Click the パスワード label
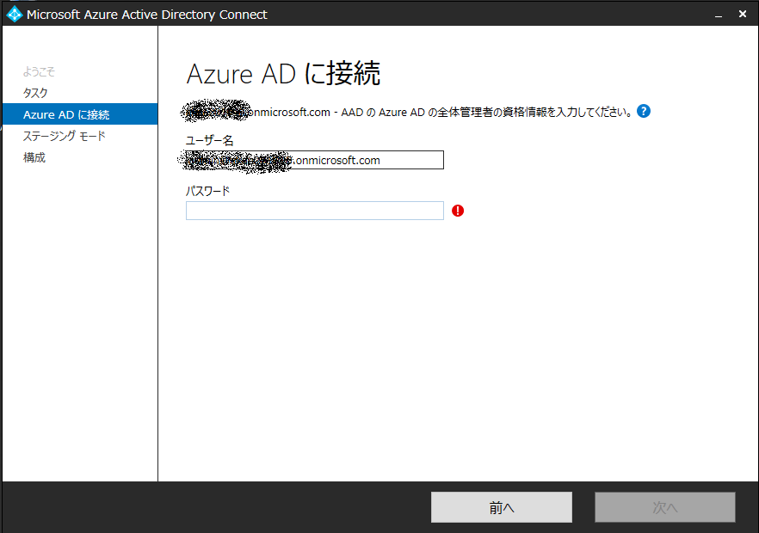The image size is (759, 533). point(207,191)
